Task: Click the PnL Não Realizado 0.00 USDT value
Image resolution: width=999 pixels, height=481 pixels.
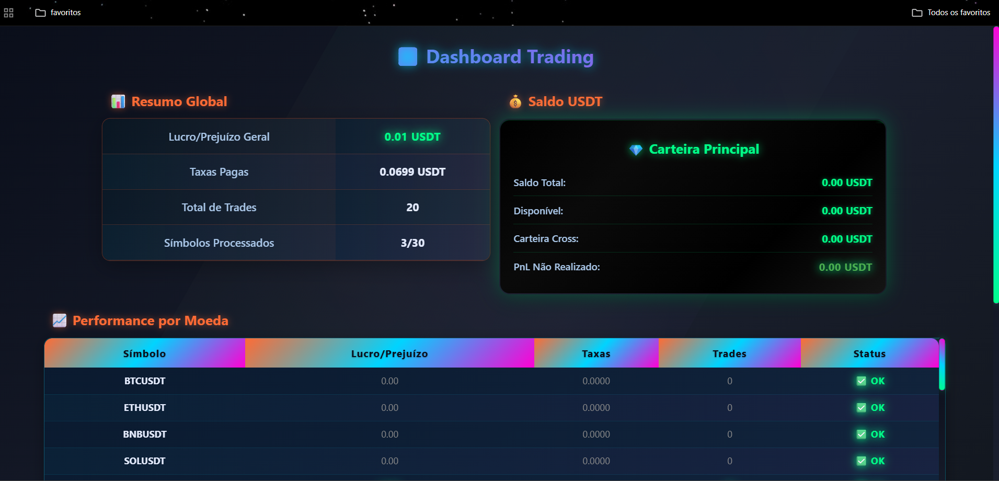Action: (845, 268)
